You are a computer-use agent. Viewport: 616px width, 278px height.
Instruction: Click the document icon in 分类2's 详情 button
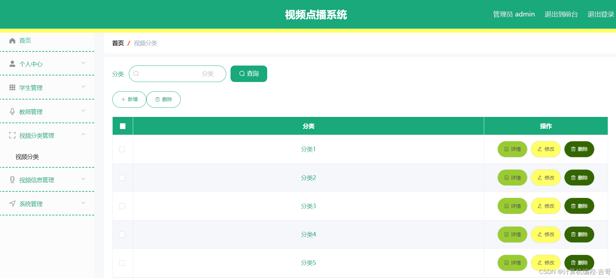tap(506, 178)
